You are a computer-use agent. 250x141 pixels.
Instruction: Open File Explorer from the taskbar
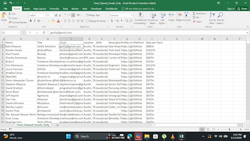tap(147, 136)
